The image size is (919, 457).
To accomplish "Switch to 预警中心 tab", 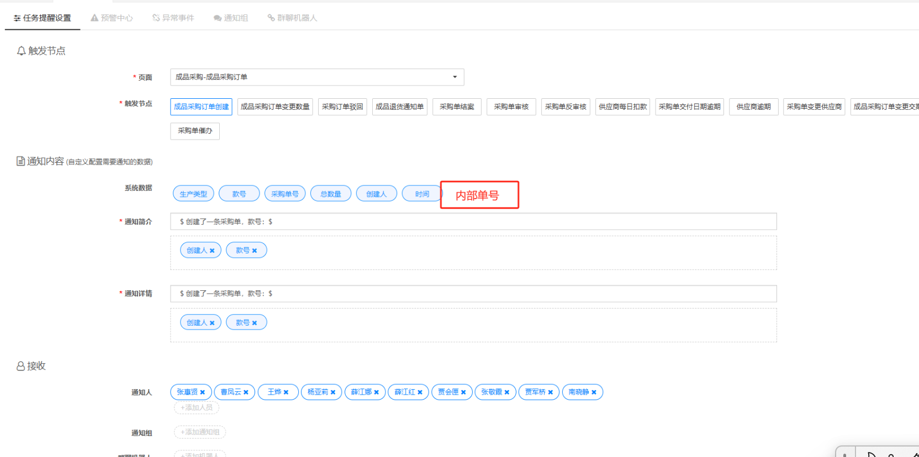I will coord(112,18).
